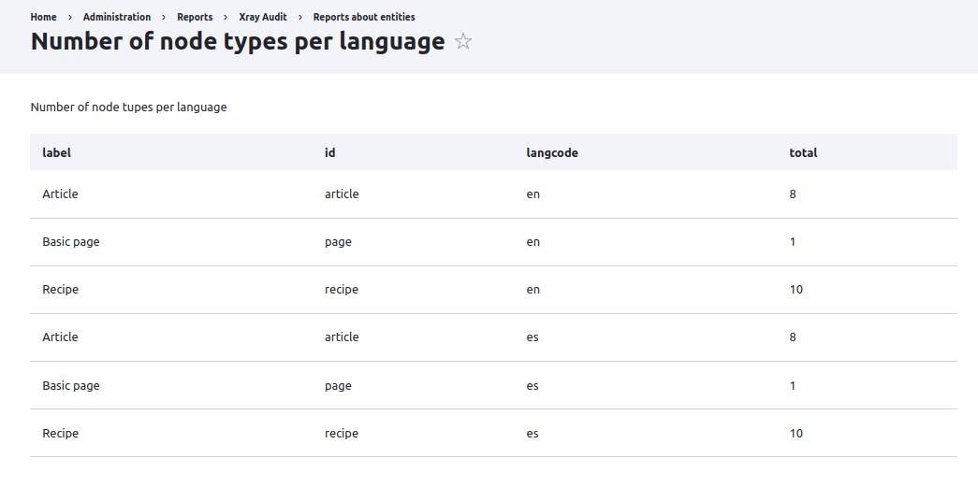Go to Administration breadcrumb
The width and height of the screenshot is (978, 487).
coord(117,17)
